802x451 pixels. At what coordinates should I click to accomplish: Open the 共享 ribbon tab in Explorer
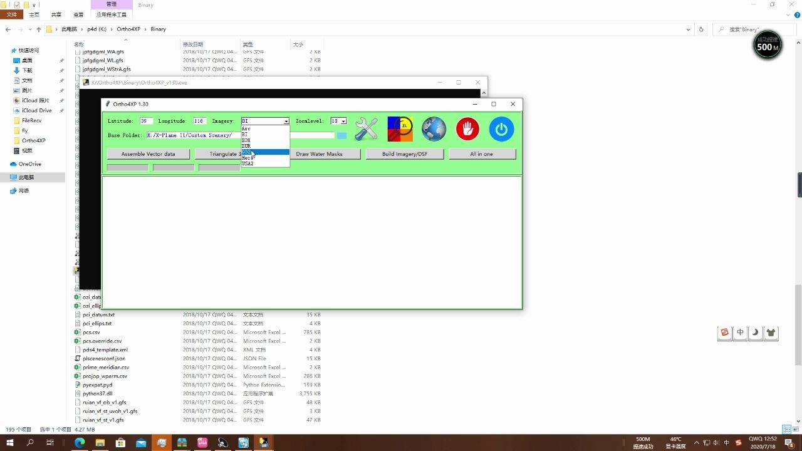point(56,14)
